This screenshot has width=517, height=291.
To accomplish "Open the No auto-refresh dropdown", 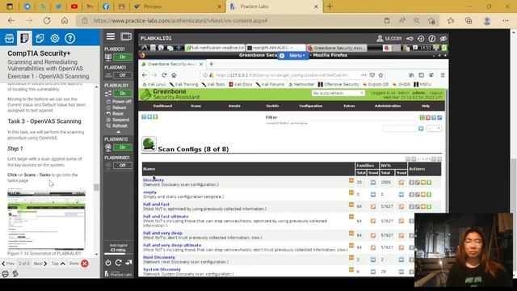I will pyautogui.click(x=338, y=94).
